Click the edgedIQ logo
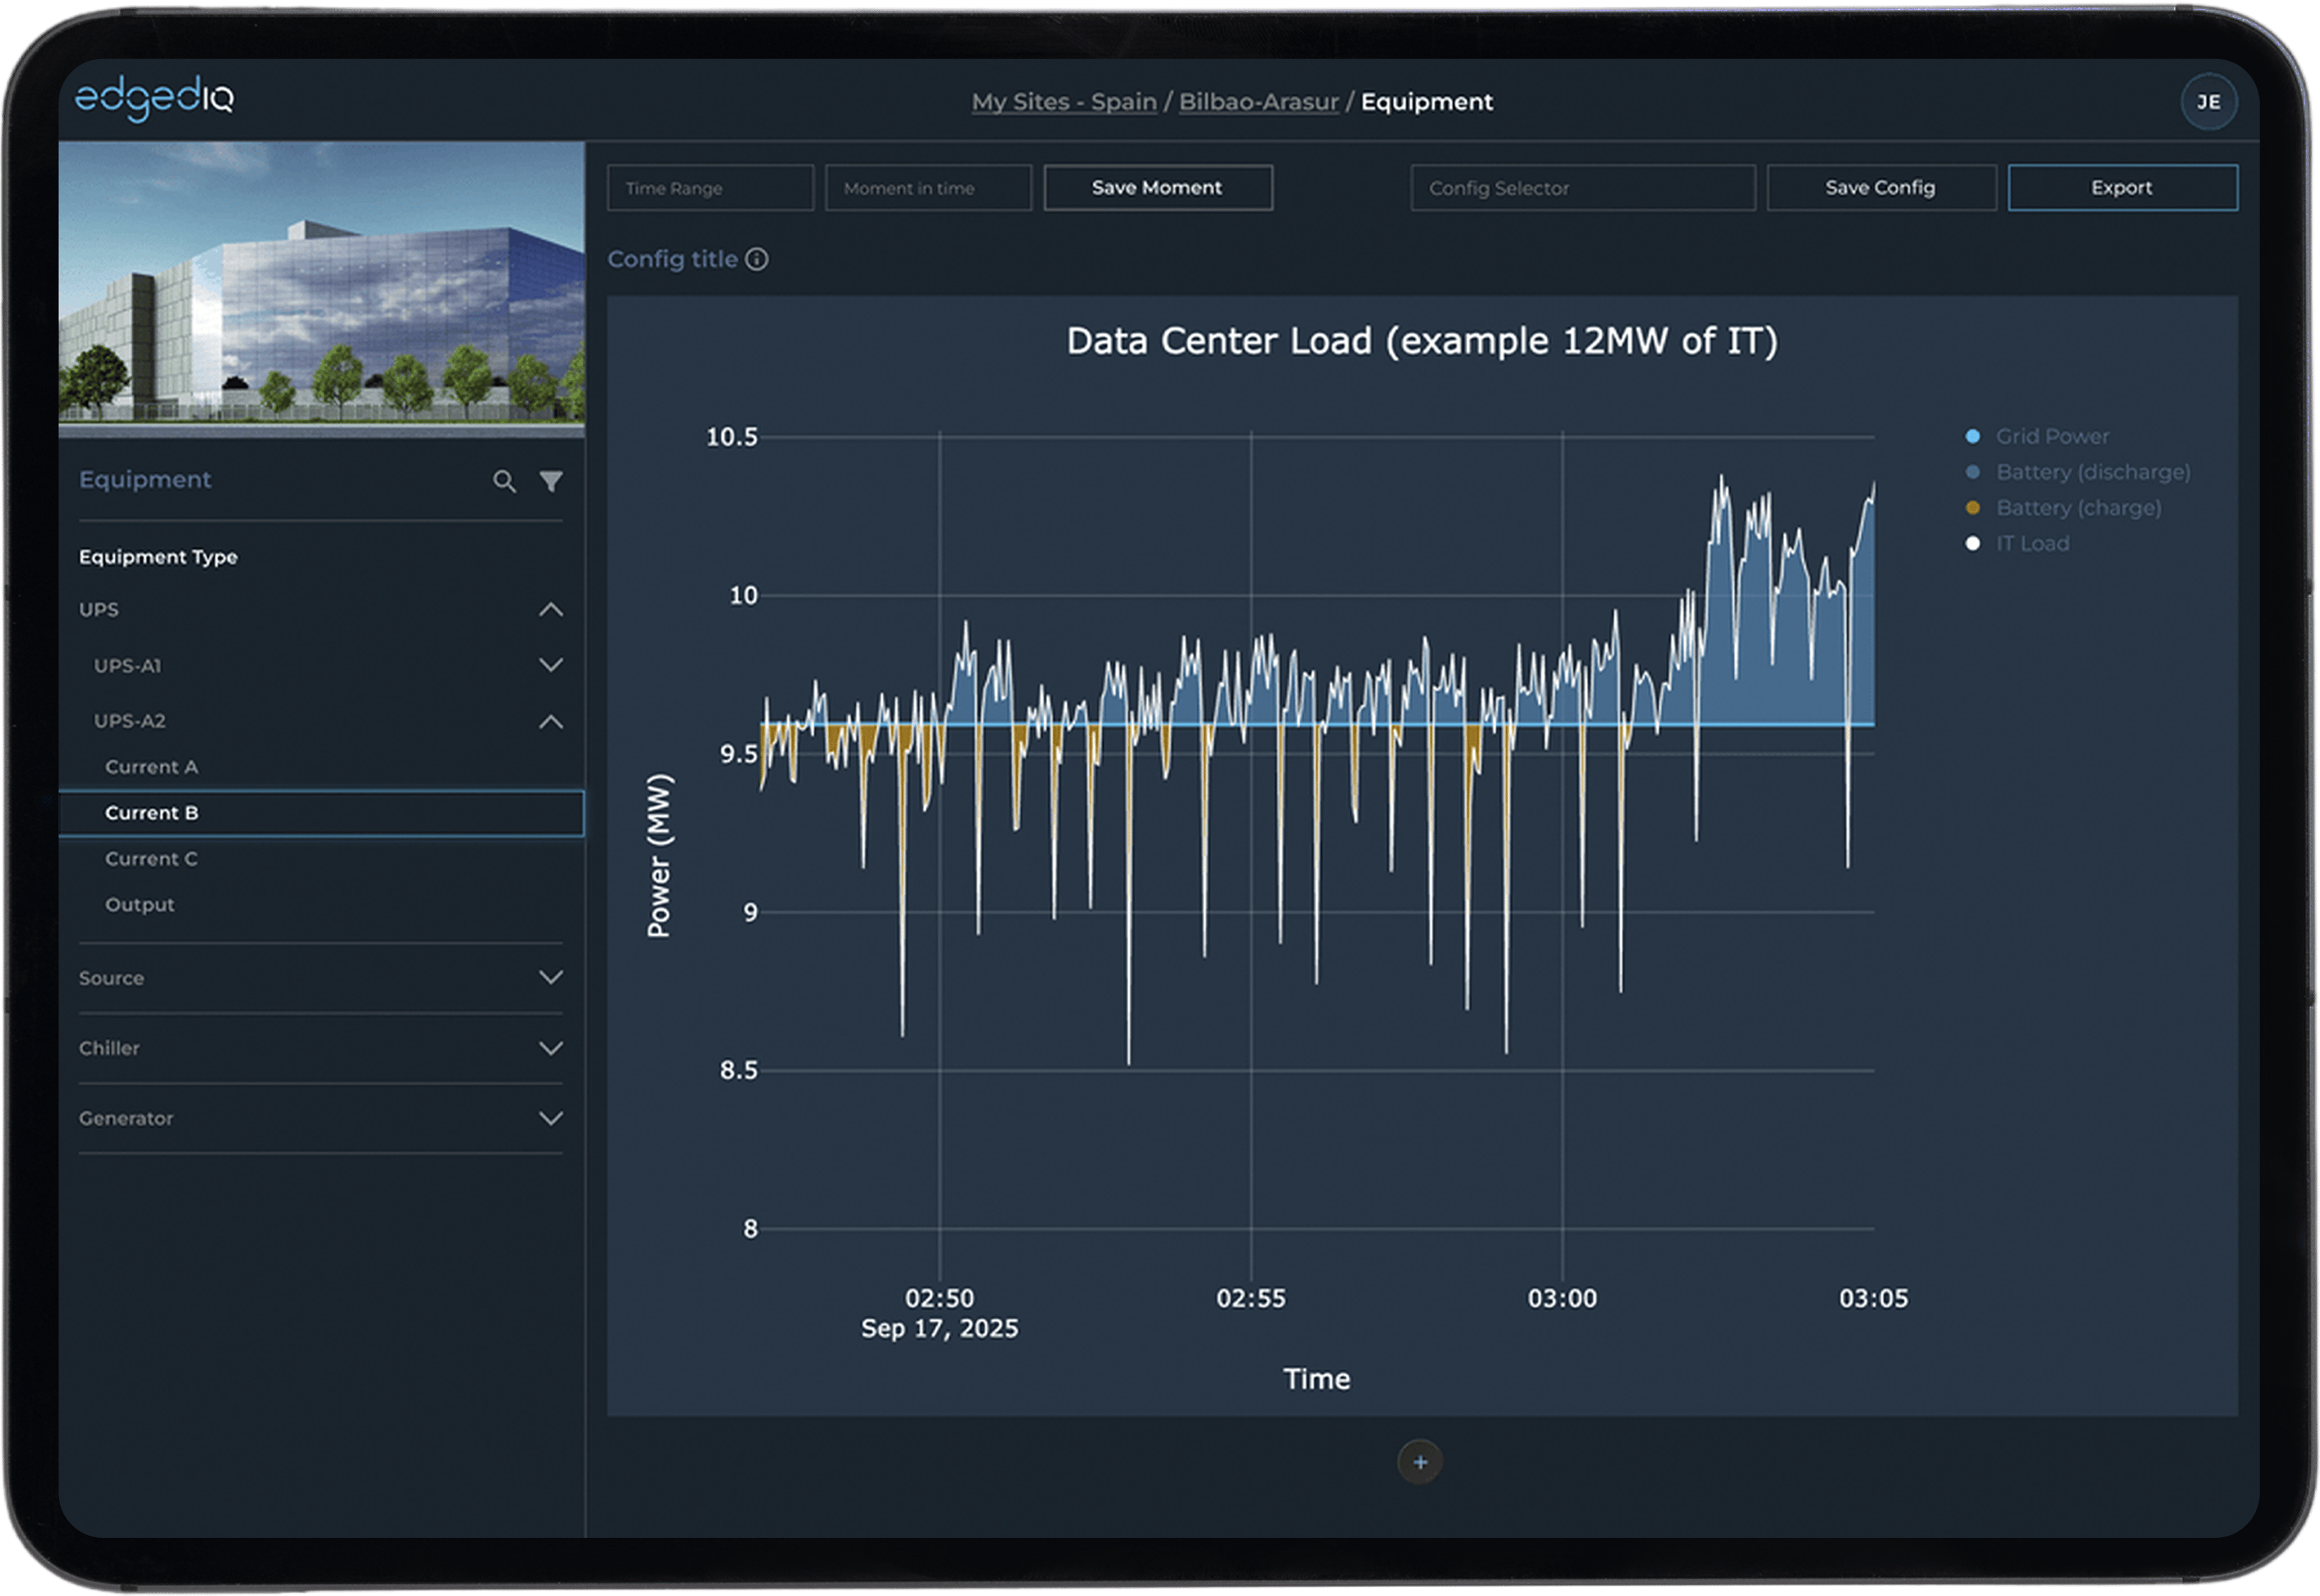2320x1596 pixels. [155, 98]
